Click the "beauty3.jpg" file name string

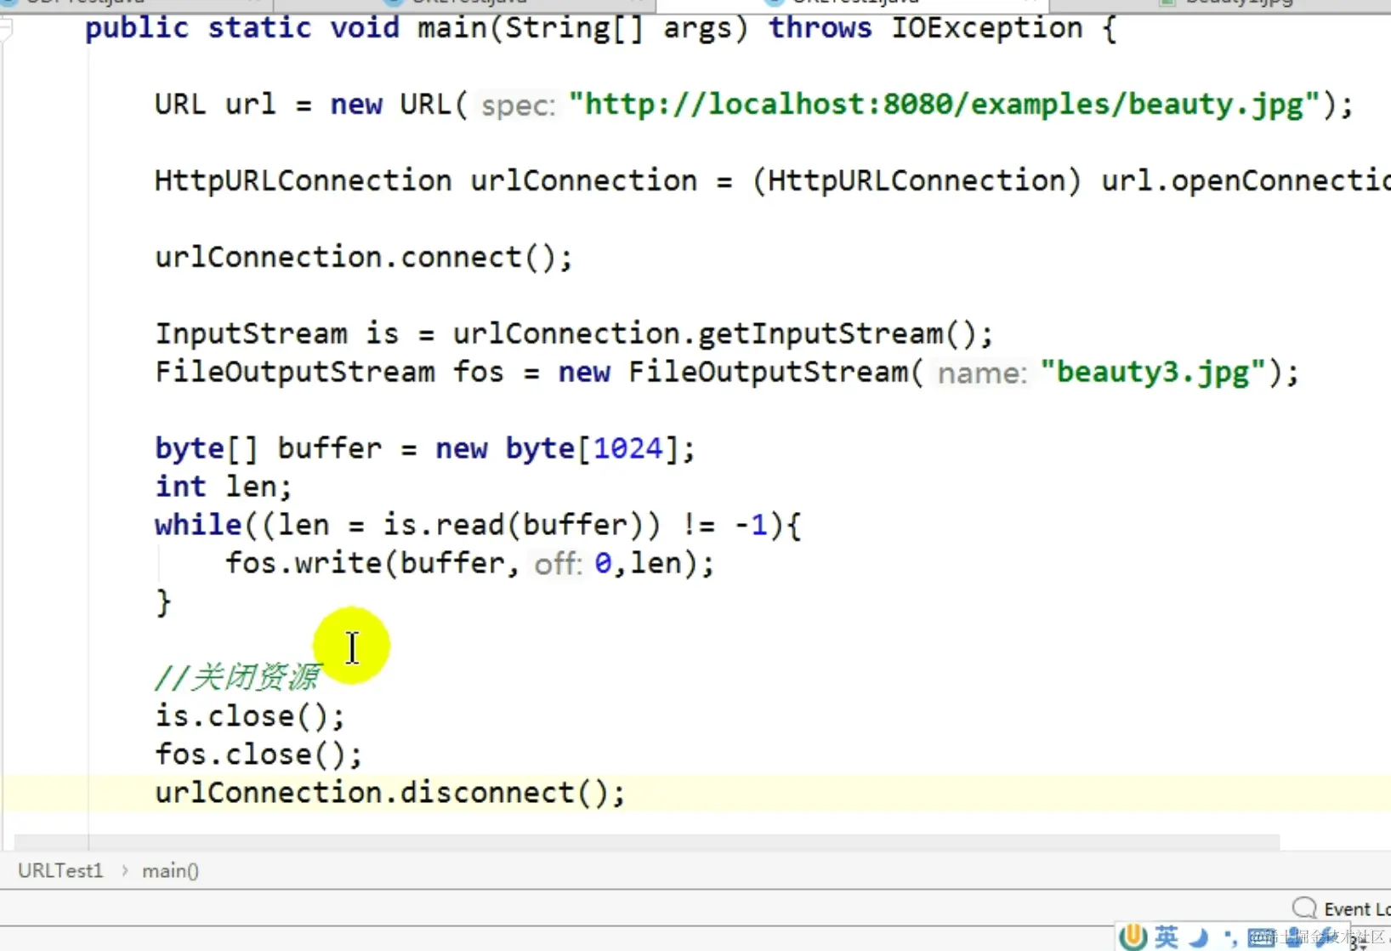1153,373
